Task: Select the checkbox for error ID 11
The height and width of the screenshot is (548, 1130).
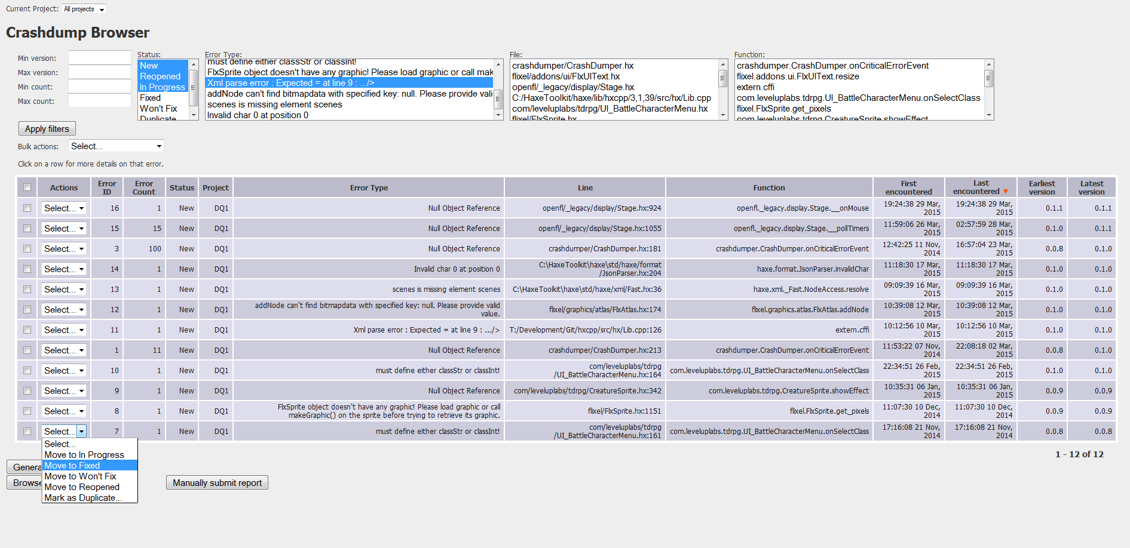Action: coord(27,330)
